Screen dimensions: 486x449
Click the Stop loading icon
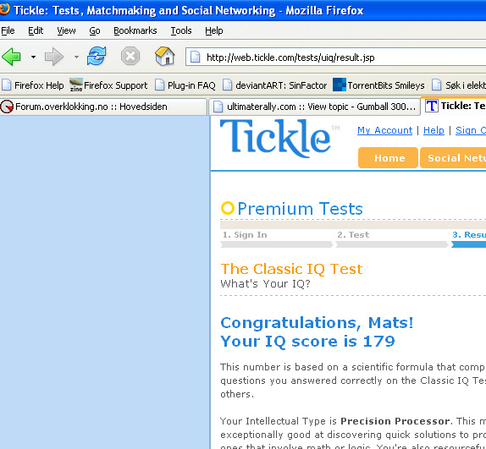pos(130,57)
